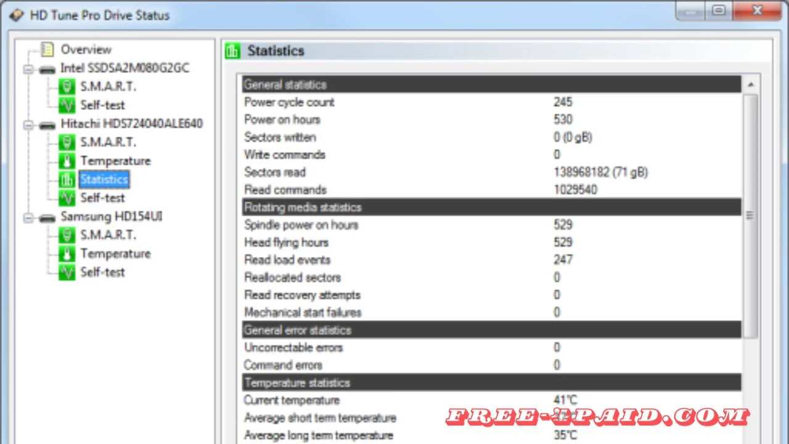
Task: Open Self-test under the Intel drive
Action: click(x=102, y=105)
